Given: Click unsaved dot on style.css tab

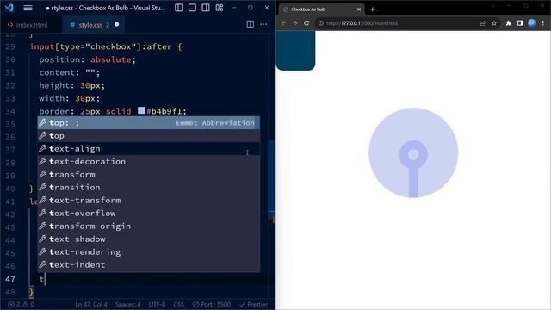Looking at the screenshot, I should point(117,25).
